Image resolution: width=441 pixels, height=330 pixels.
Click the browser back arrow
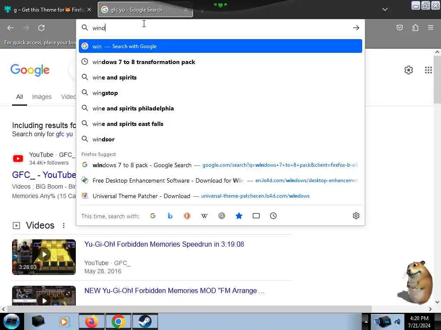(x=10, y=28)
